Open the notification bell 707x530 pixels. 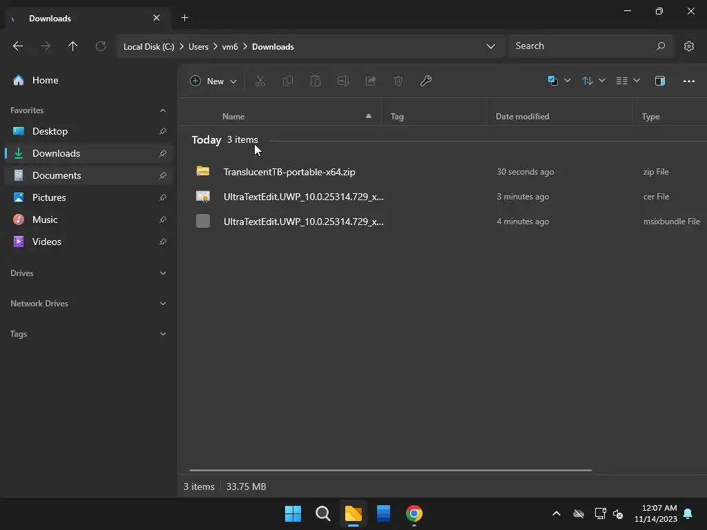point(688,513)
